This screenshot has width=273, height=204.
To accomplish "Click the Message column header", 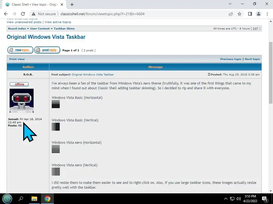I will coord(155,67).
